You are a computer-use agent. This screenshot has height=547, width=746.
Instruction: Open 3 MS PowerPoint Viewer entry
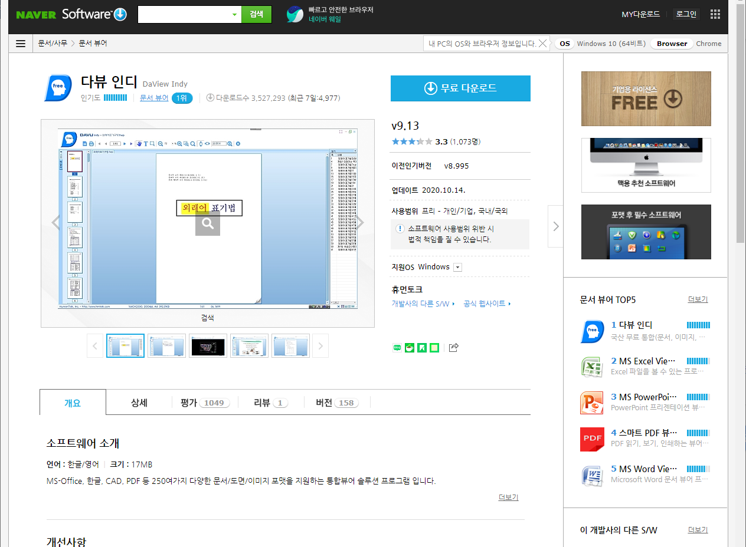[644, 397]
